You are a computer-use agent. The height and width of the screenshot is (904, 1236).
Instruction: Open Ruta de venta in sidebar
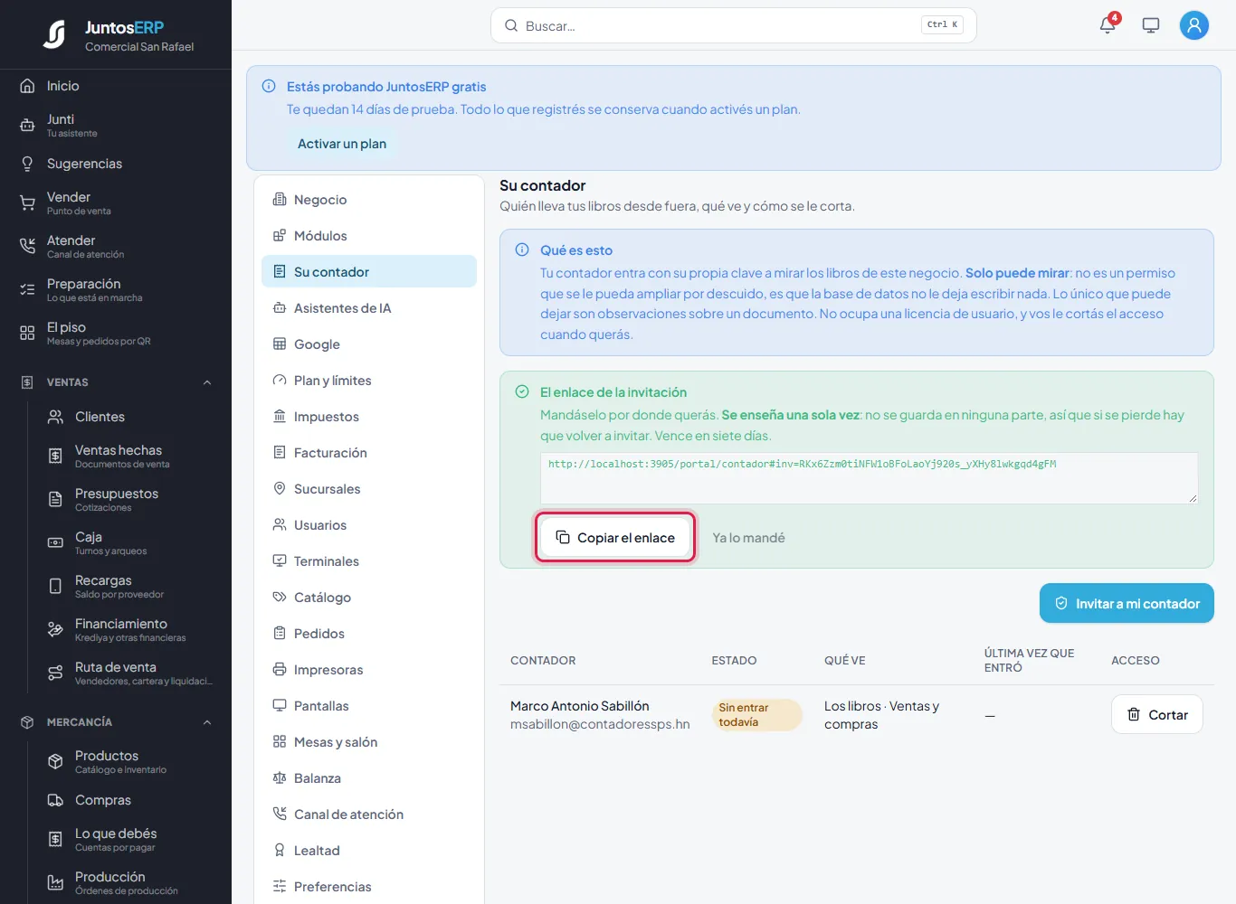click(129, 673)
